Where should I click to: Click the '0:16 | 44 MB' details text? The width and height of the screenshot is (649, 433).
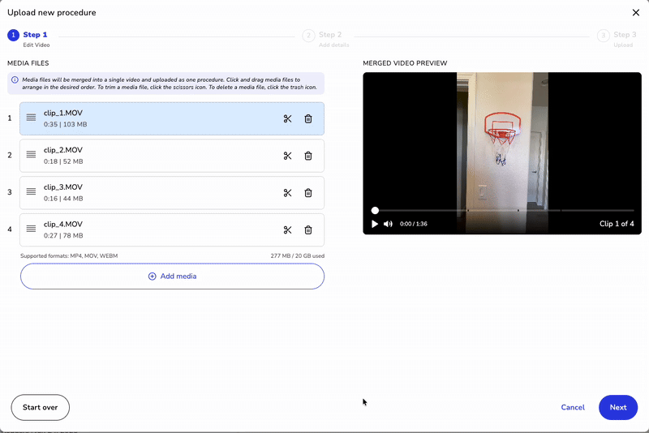[x=63, y=199]
